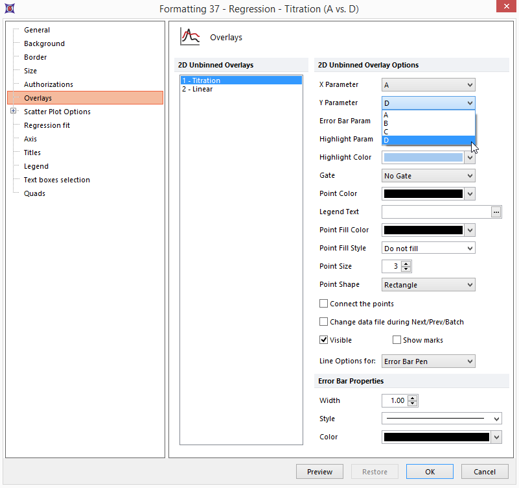Open the X Parameter dropdown

429,85
